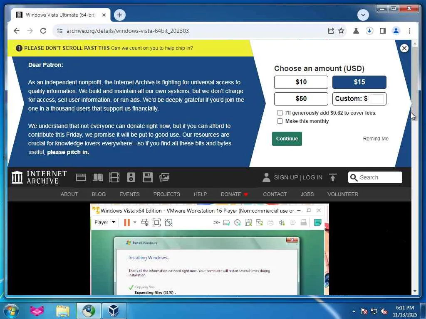Select the $15 donation amount
Image resolution: width=426 pixels, height=319 pixels.
(359, 82)
